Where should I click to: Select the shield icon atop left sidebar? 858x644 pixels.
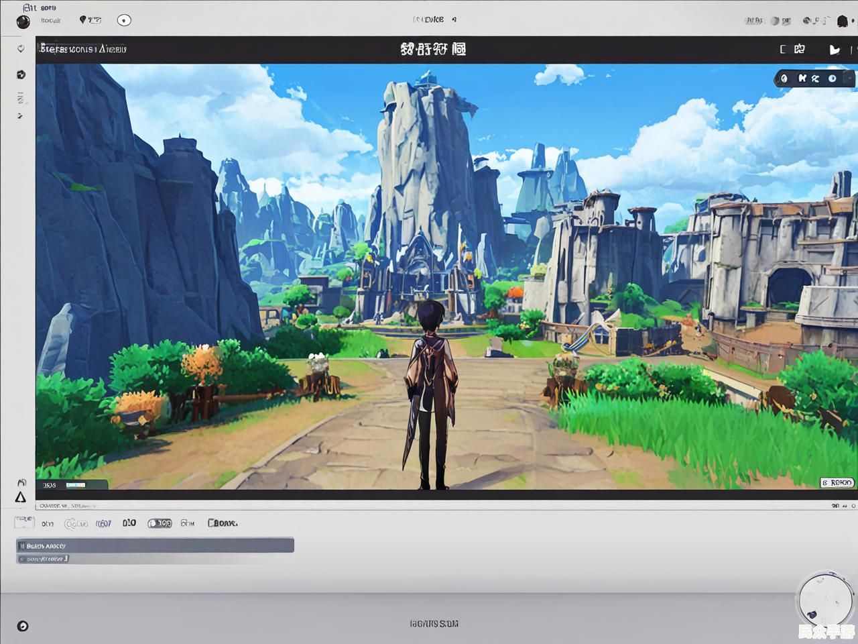[x=21, y=48]
